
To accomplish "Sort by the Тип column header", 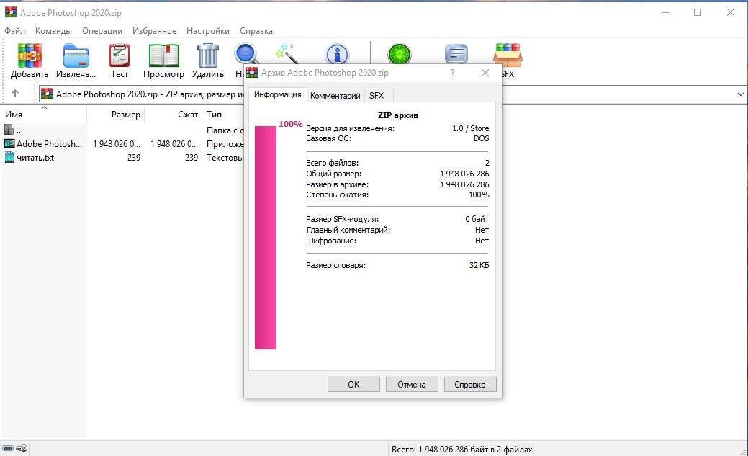I will 222,115.
